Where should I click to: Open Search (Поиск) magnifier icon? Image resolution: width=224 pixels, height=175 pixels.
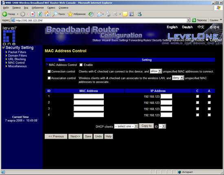[x=55, y=14]
